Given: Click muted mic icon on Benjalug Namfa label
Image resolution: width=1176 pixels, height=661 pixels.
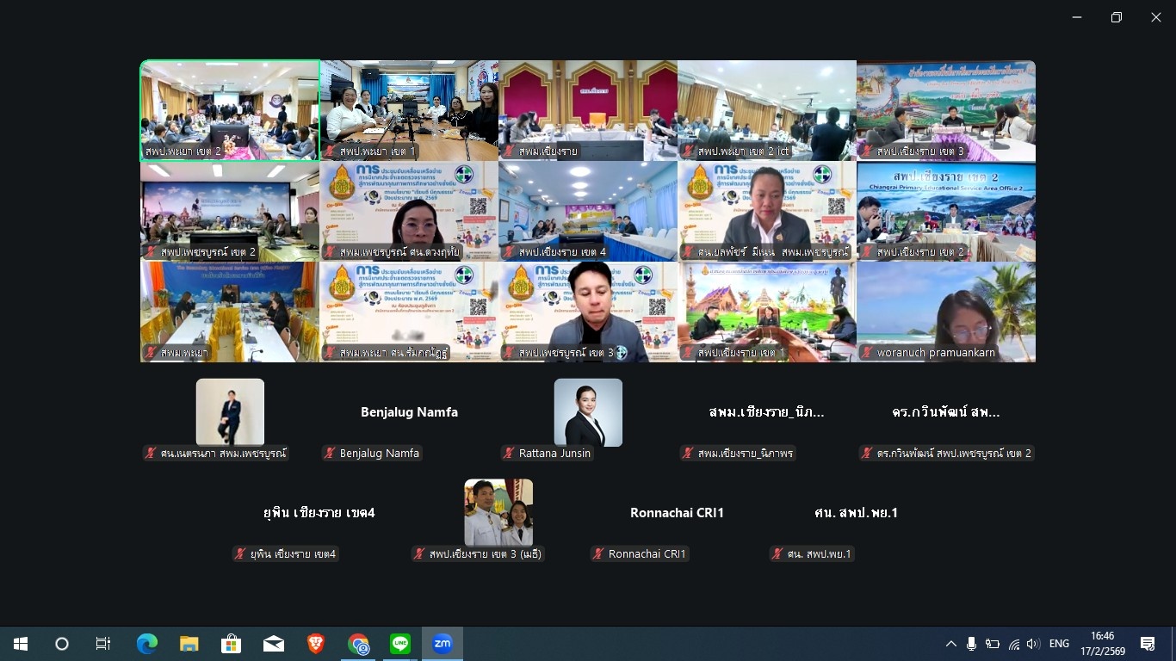Looking at the screenshot, I should click(331, 454).
